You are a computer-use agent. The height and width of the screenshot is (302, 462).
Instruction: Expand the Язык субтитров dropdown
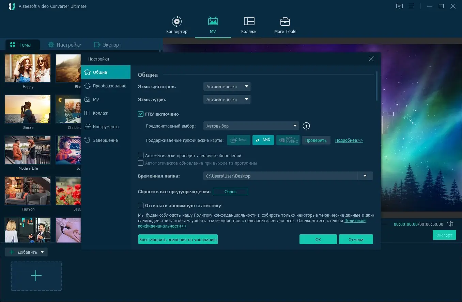click(227, 86)
